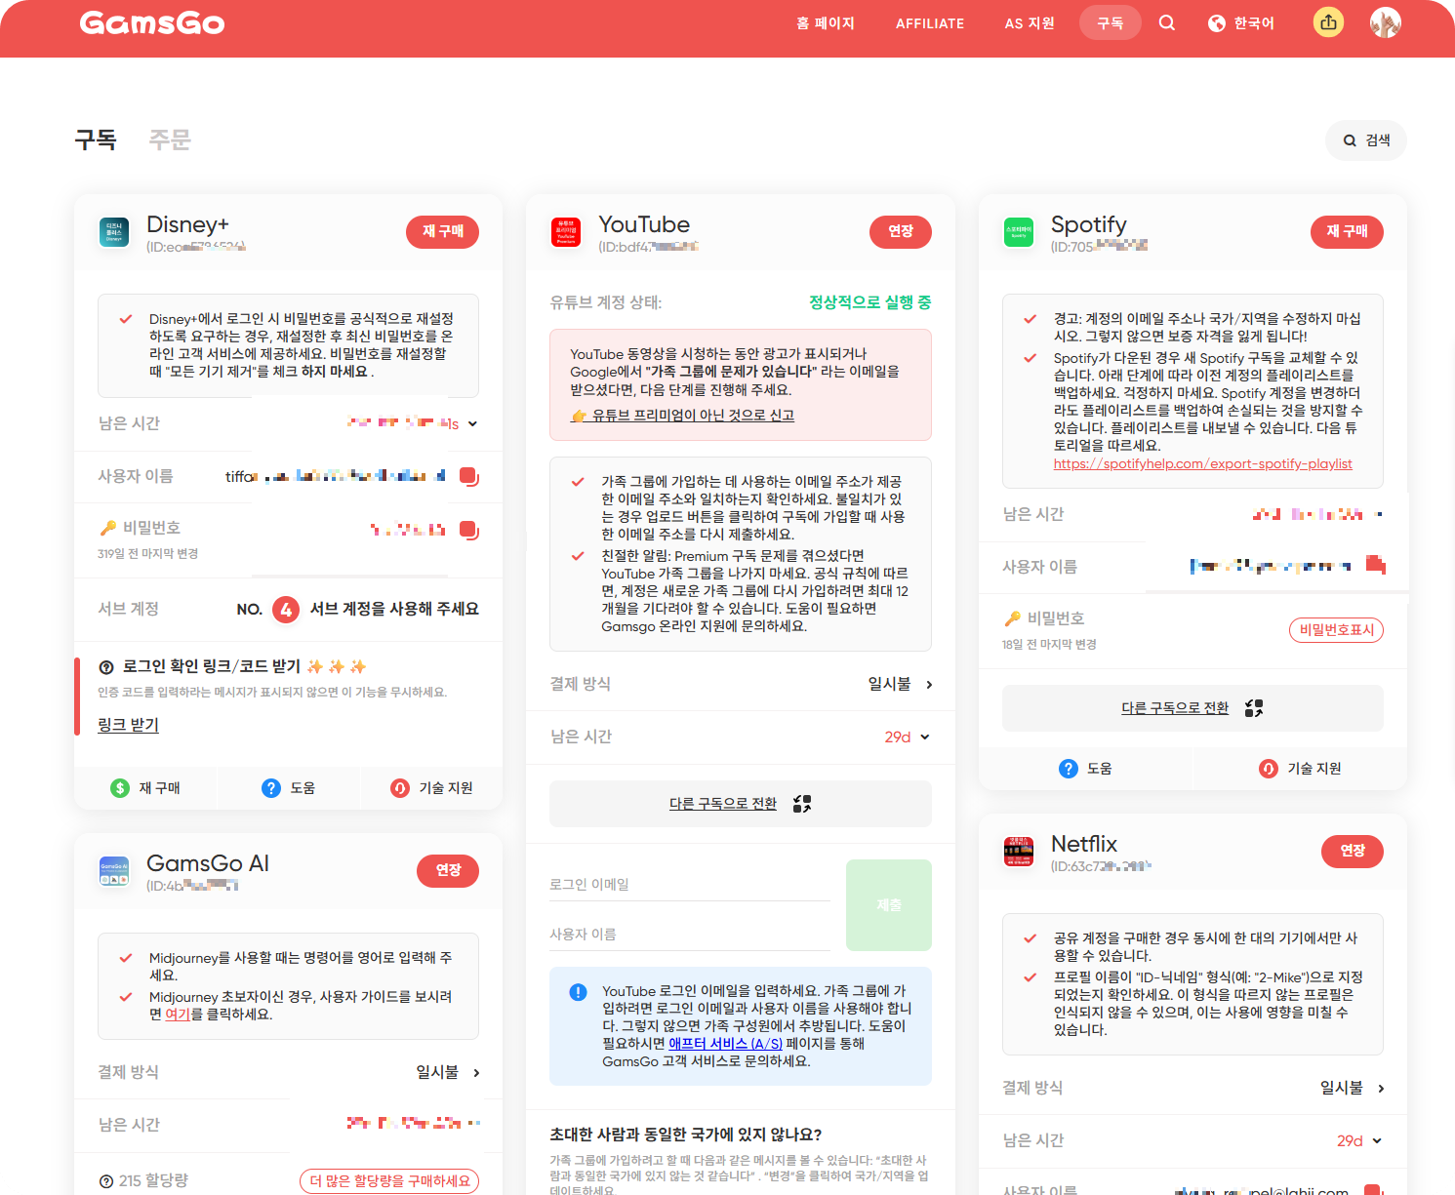The width and height of the screenshot is (1455, 1195).
Task: Open the AFFILIATE menu item
Action: (930, 23)
